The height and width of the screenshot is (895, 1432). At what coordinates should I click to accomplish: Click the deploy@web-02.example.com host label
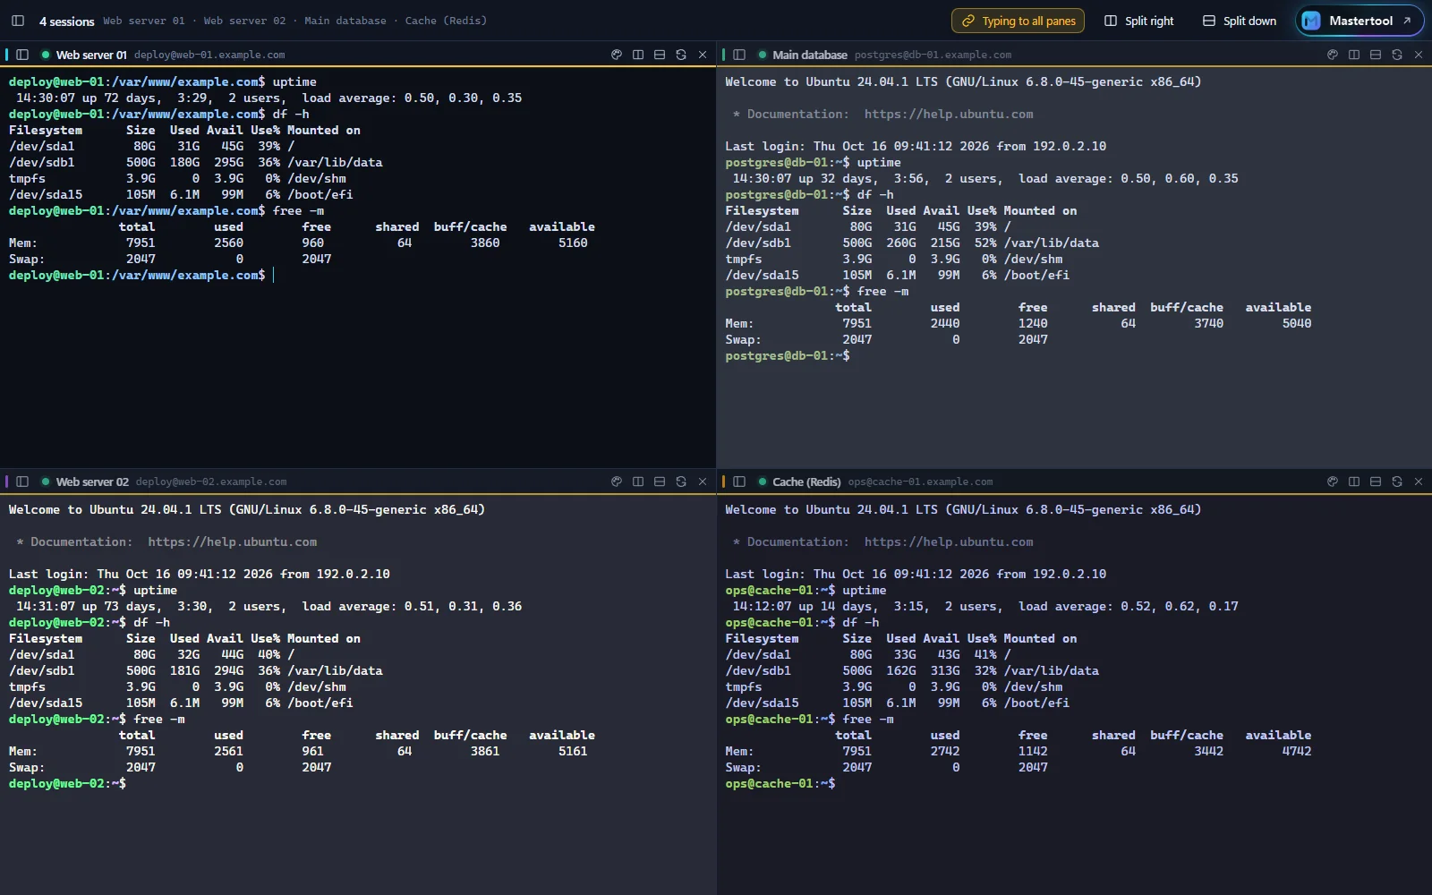coord(211,482)
